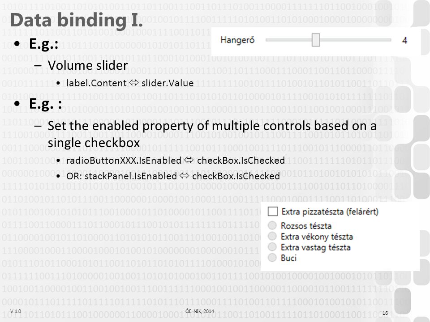
Task: Select the Buci radio button
Action: [272, 258]
